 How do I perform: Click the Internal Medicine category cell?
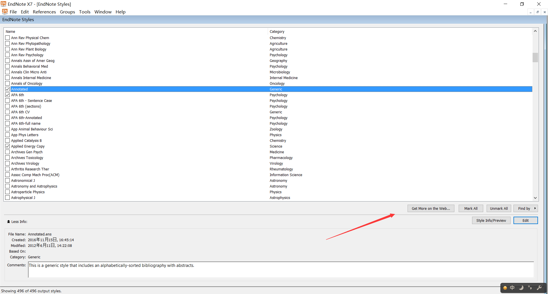(x=283, y=78)
